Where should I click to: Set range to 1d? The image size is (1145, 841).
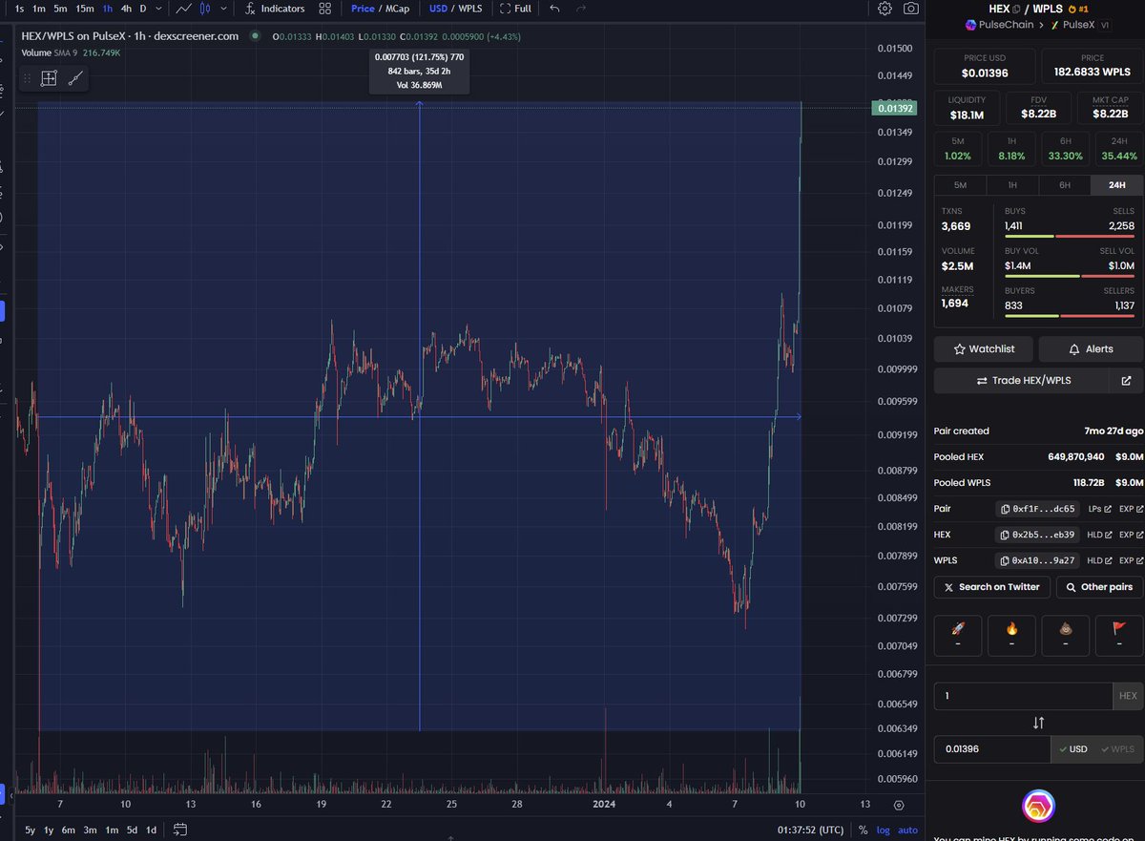tap(151, 830)
